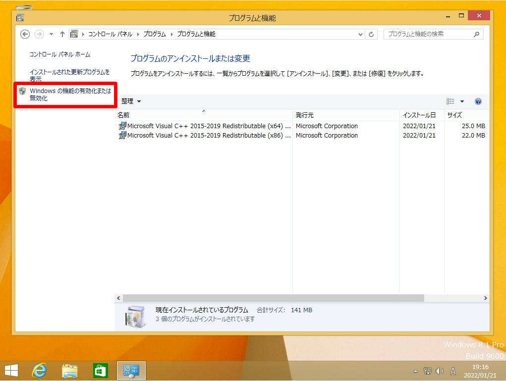Show hidden tray icons arrow
The height and width of the screenshot is (381, 506).
pyautogui.click(x=415, y=371)
